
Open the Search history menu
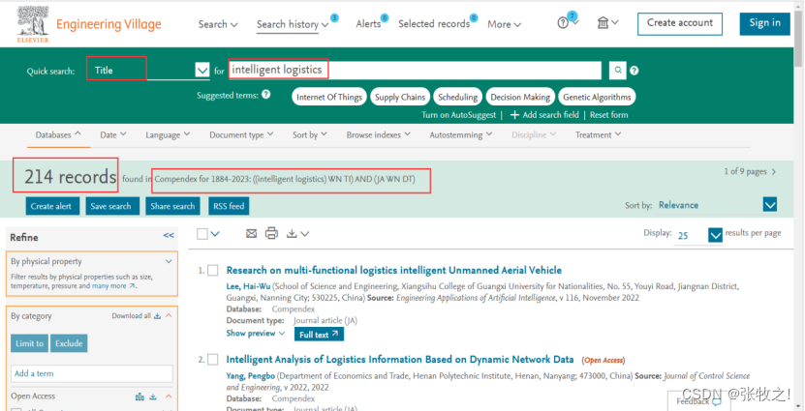click(x=293, y=24)
